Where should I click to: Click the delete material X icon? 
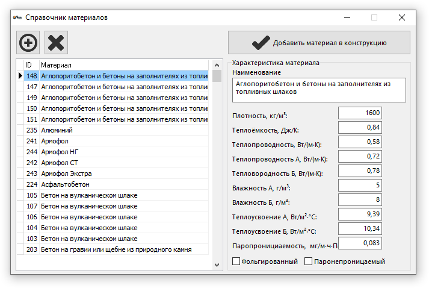click(56, 42)
